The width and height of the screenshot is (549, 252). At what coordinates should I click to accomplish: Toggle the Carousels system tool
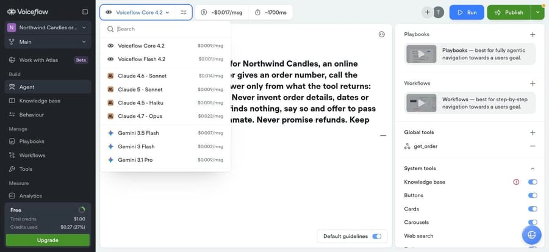[x=533, y=222]
